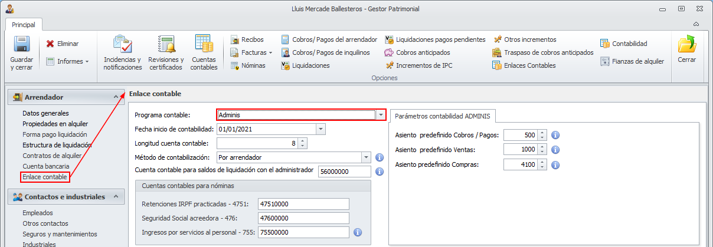
Task: Open Incrementos de IPC
Action: pyautogui.click(x=418, y=65)
